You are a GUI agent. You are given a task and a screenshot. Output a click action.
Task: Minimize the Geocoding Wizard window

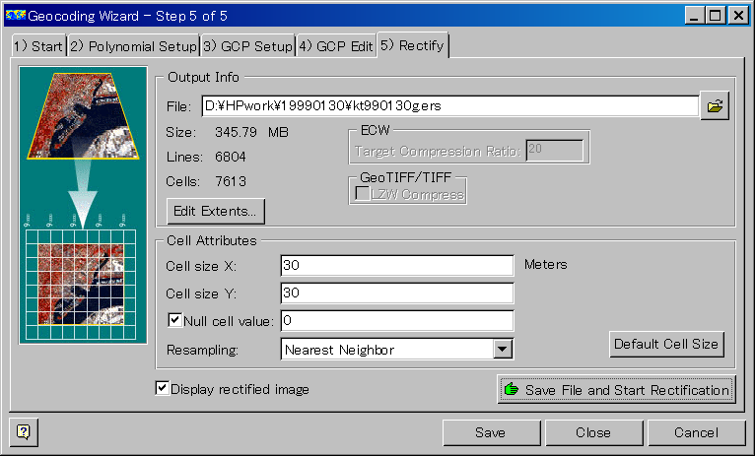coord(694,16)
